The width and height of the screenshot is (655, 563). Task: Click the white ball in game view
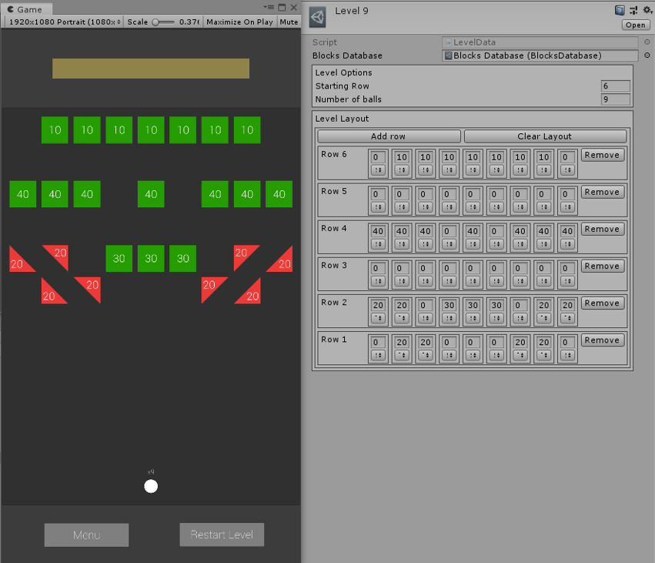click(151, 485)
